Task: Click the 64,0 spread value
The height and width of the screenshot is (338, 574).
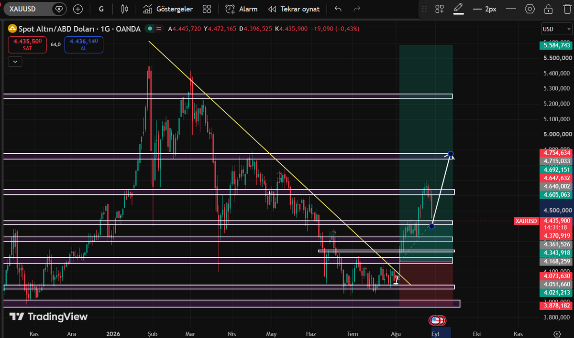Action: point(55,45)
